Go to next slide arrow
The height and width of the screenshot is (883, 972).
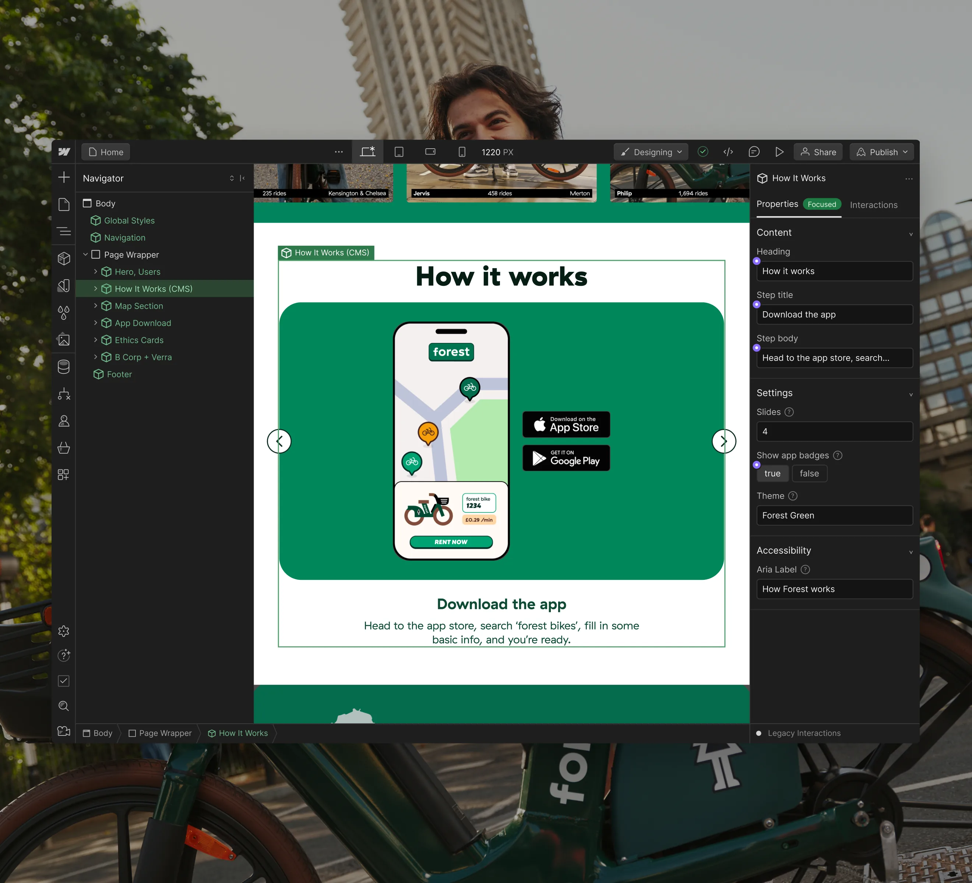pos(724,441)
